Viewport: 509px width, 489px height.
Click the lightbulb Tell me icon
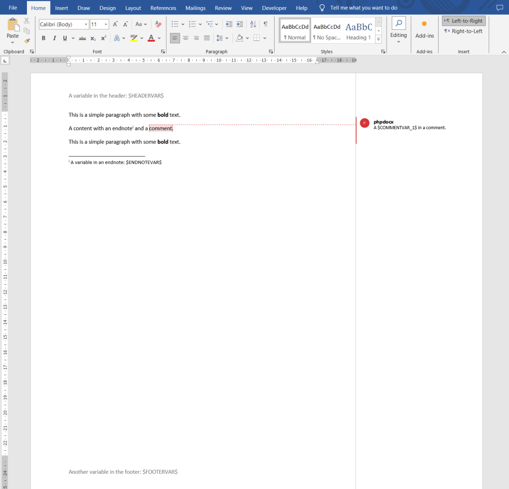[322, 8]
